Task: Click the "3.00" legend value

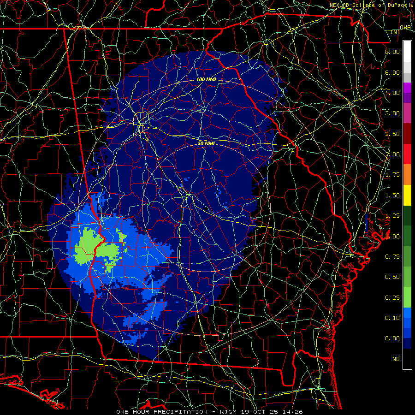Action: click(x=392, y=113)
